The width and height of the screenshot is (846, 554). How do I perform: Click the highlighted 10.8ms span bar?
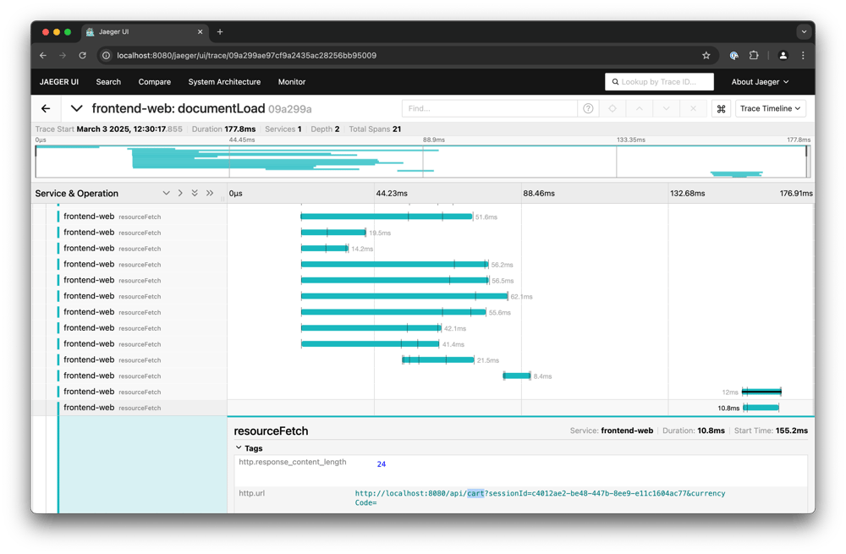tap(761, 408)
